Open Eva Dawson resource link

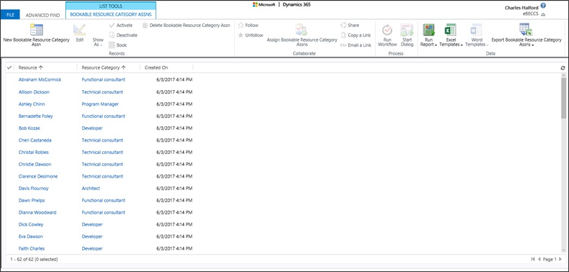[31, 237]
